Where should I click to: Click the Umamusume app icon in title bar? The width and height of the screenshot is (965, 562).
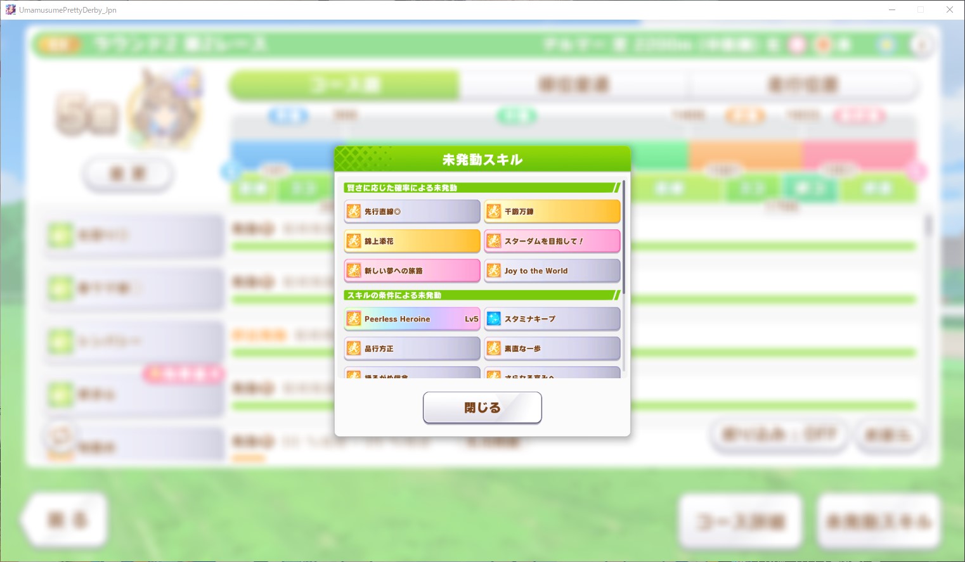click(10, 10)
